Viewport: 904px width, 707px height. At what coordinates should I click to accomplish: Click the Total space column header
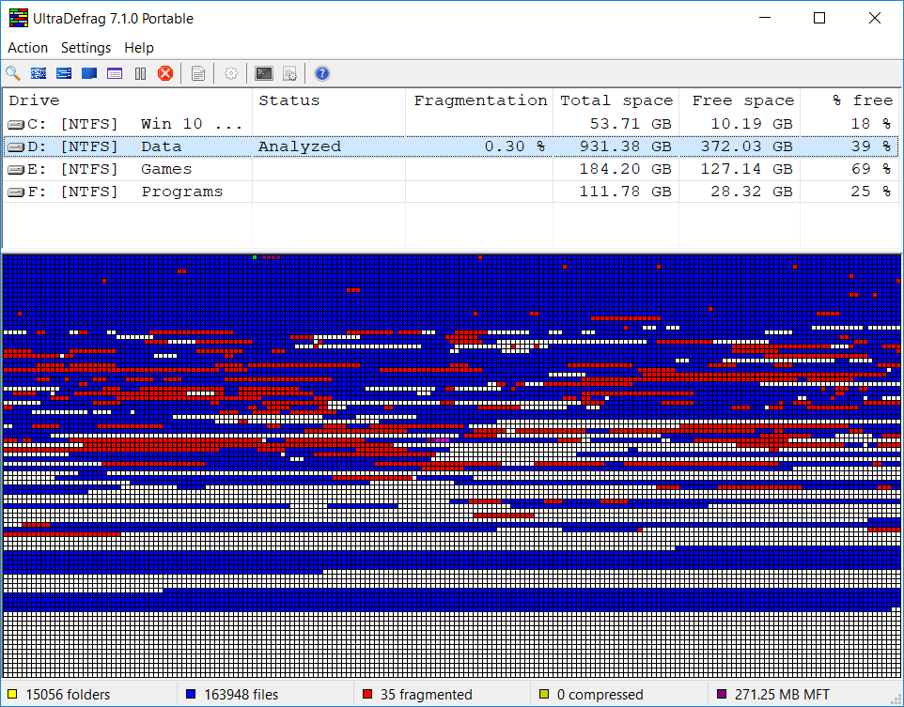pyautogui.click(x=616, y=100)
